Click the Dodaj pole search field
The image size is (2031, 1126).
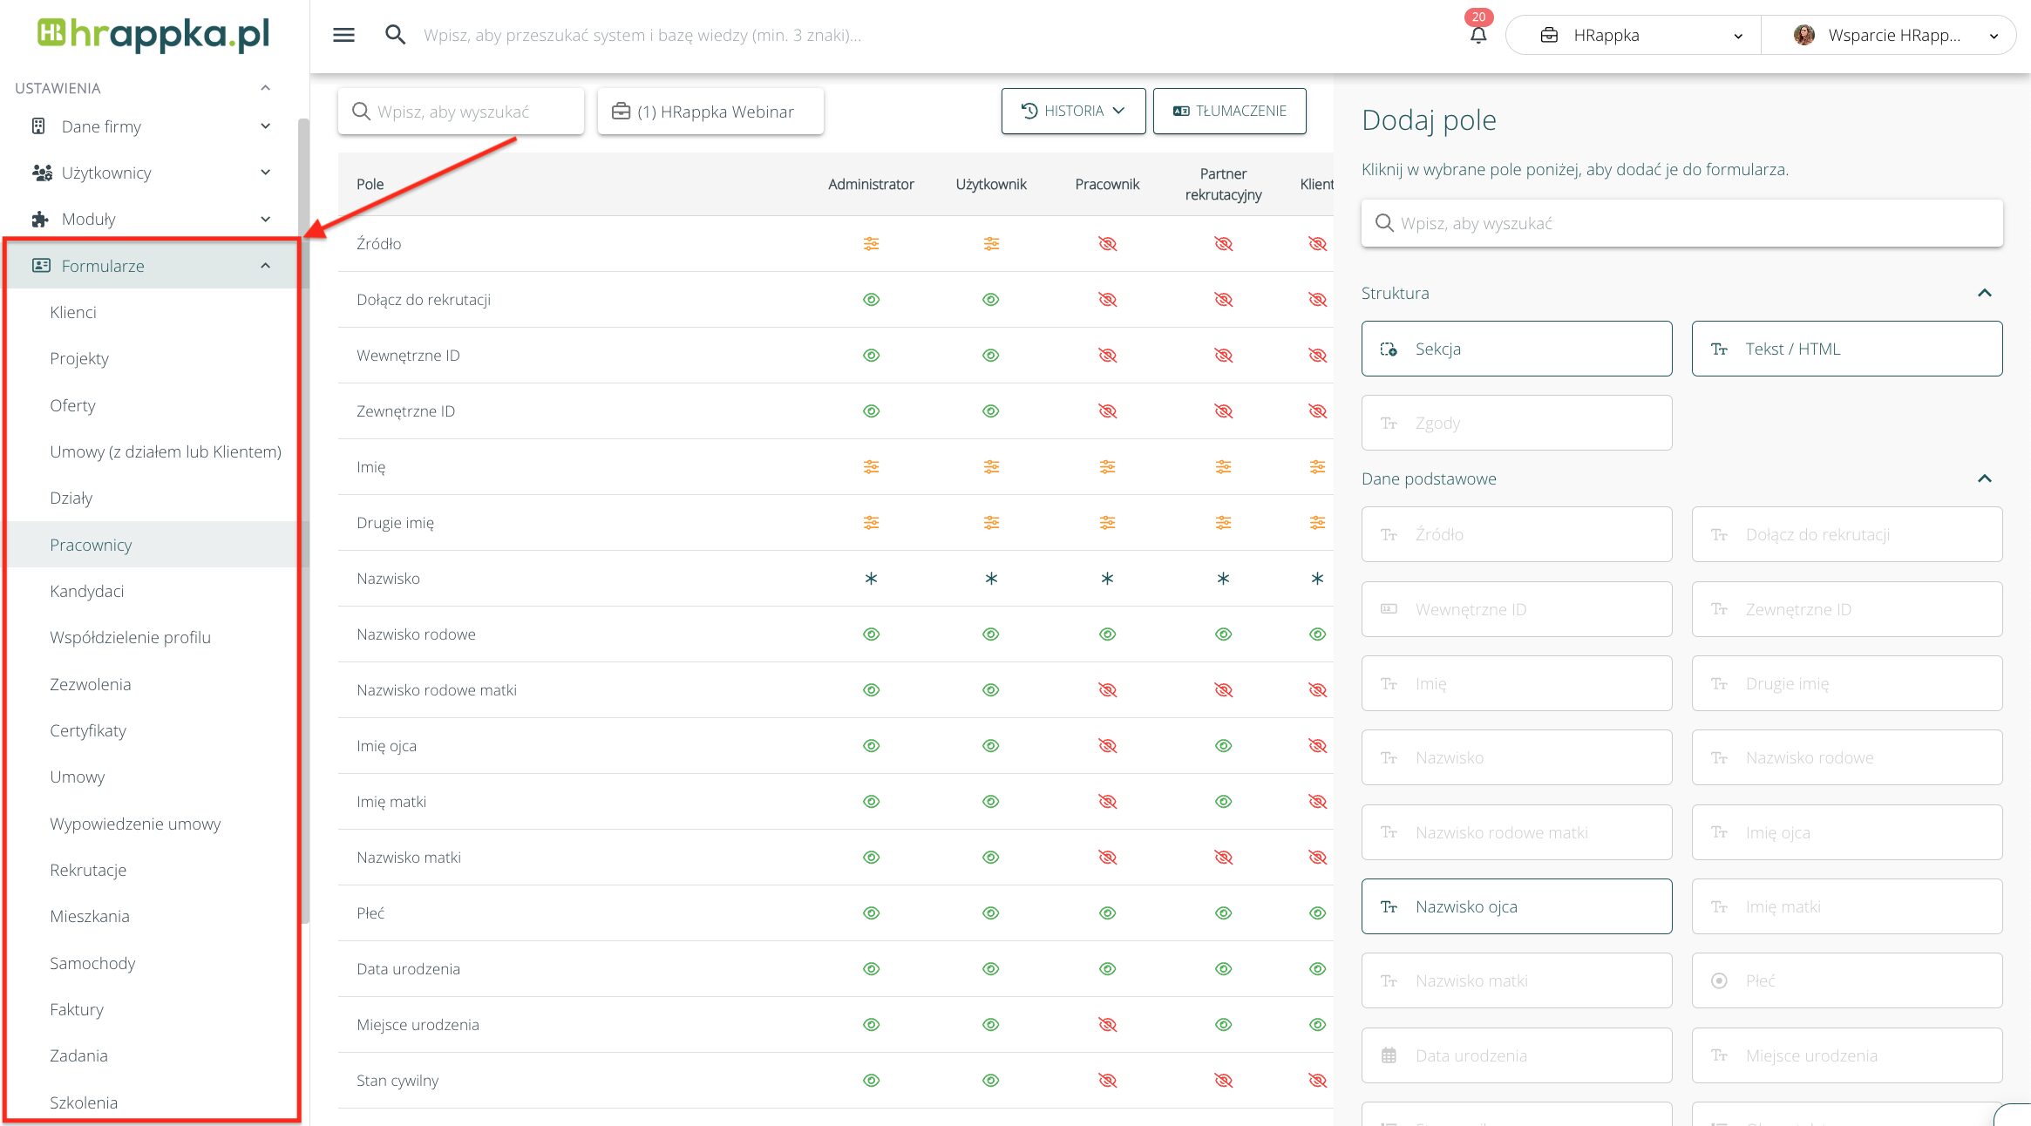(x=1681, y=223)
